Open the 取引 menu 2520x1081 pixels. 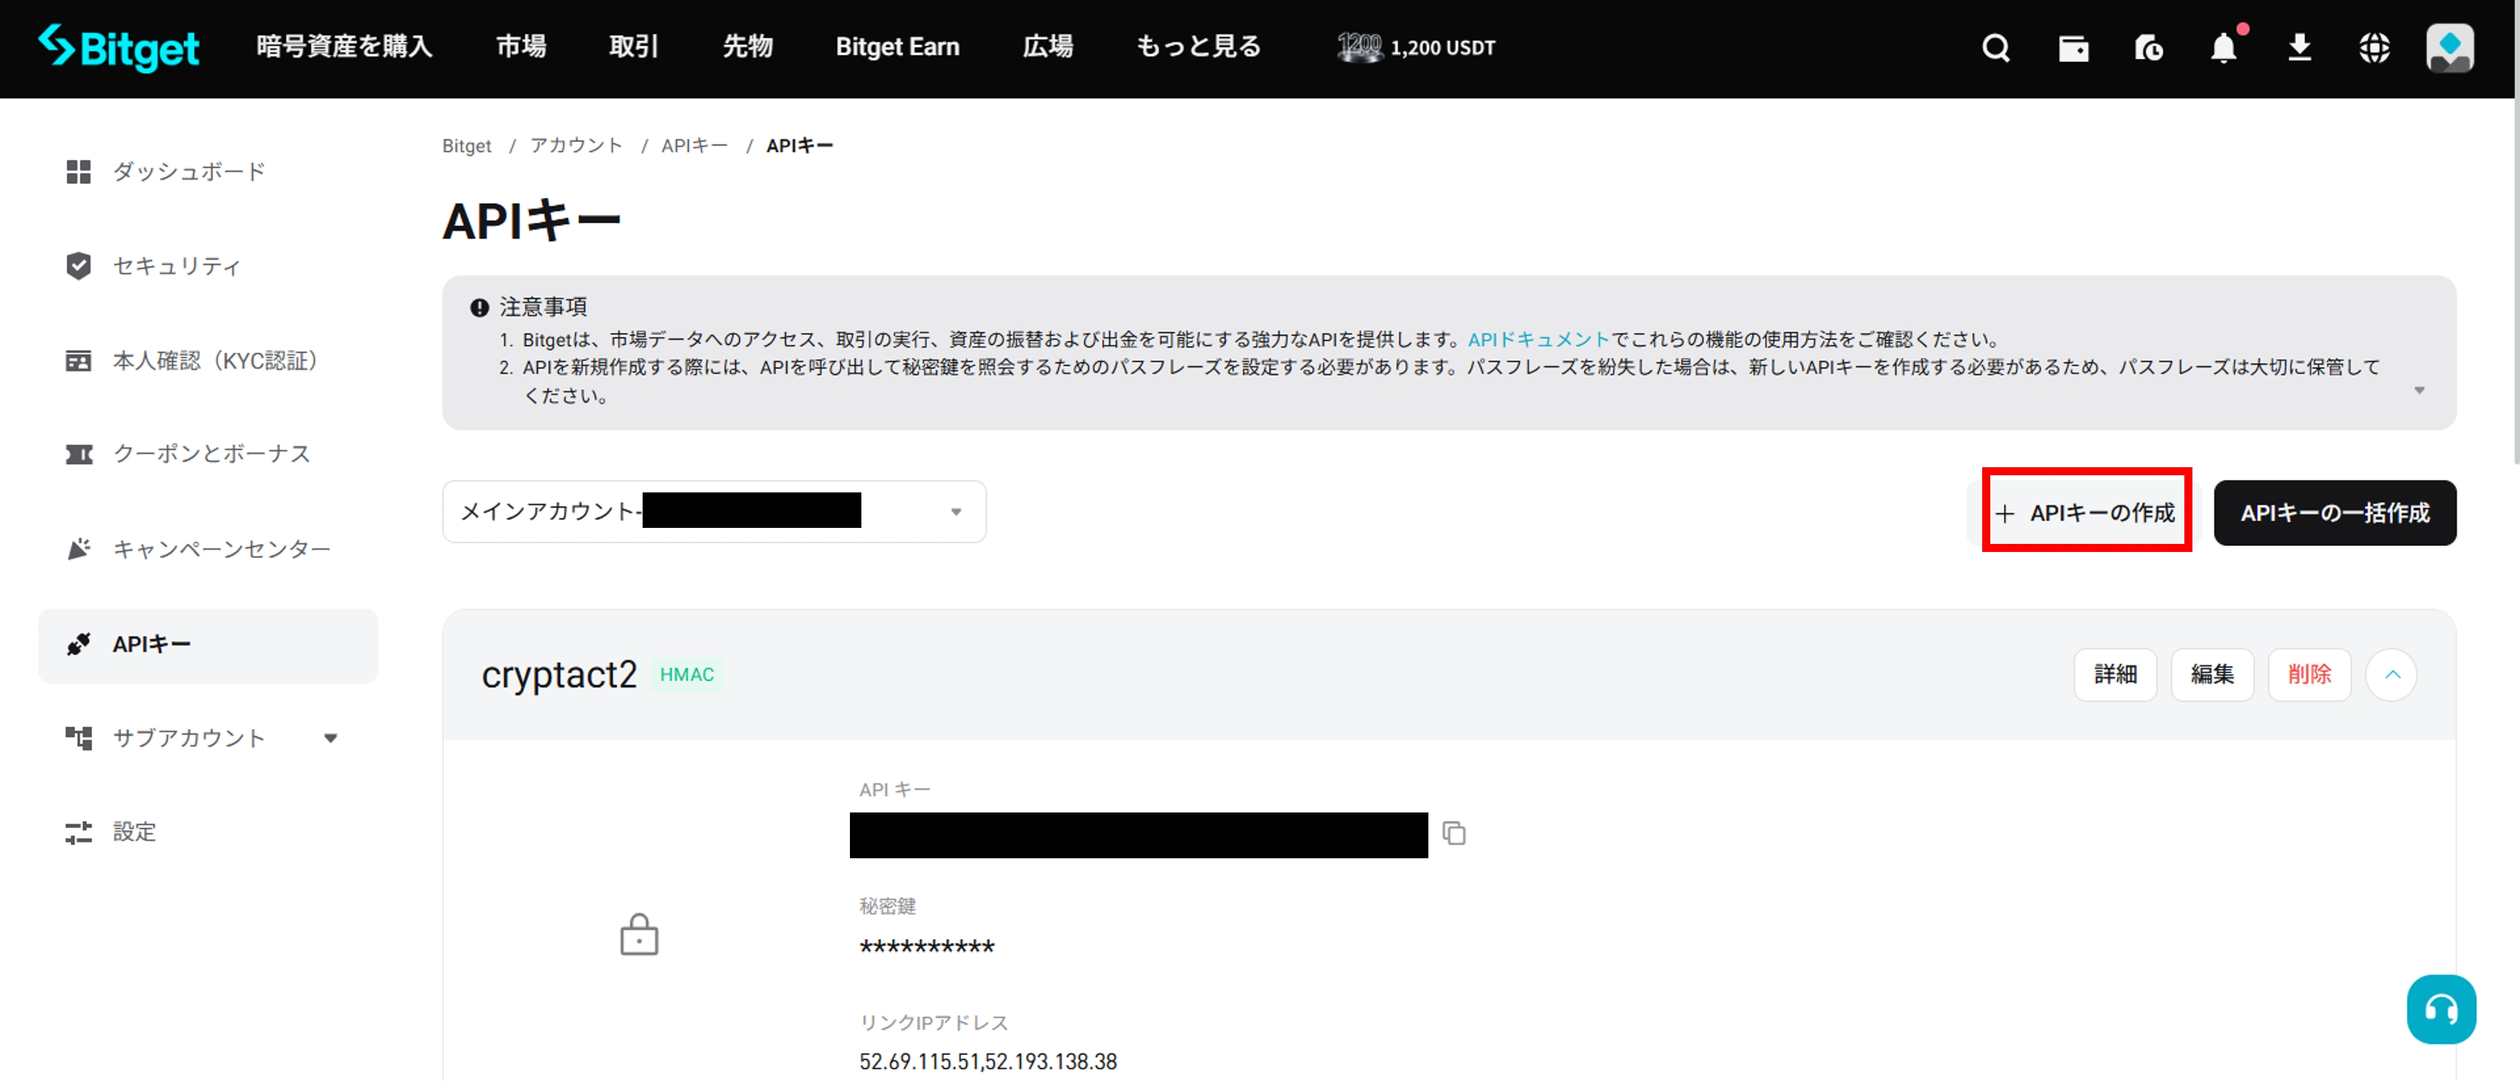click(634, 47)
